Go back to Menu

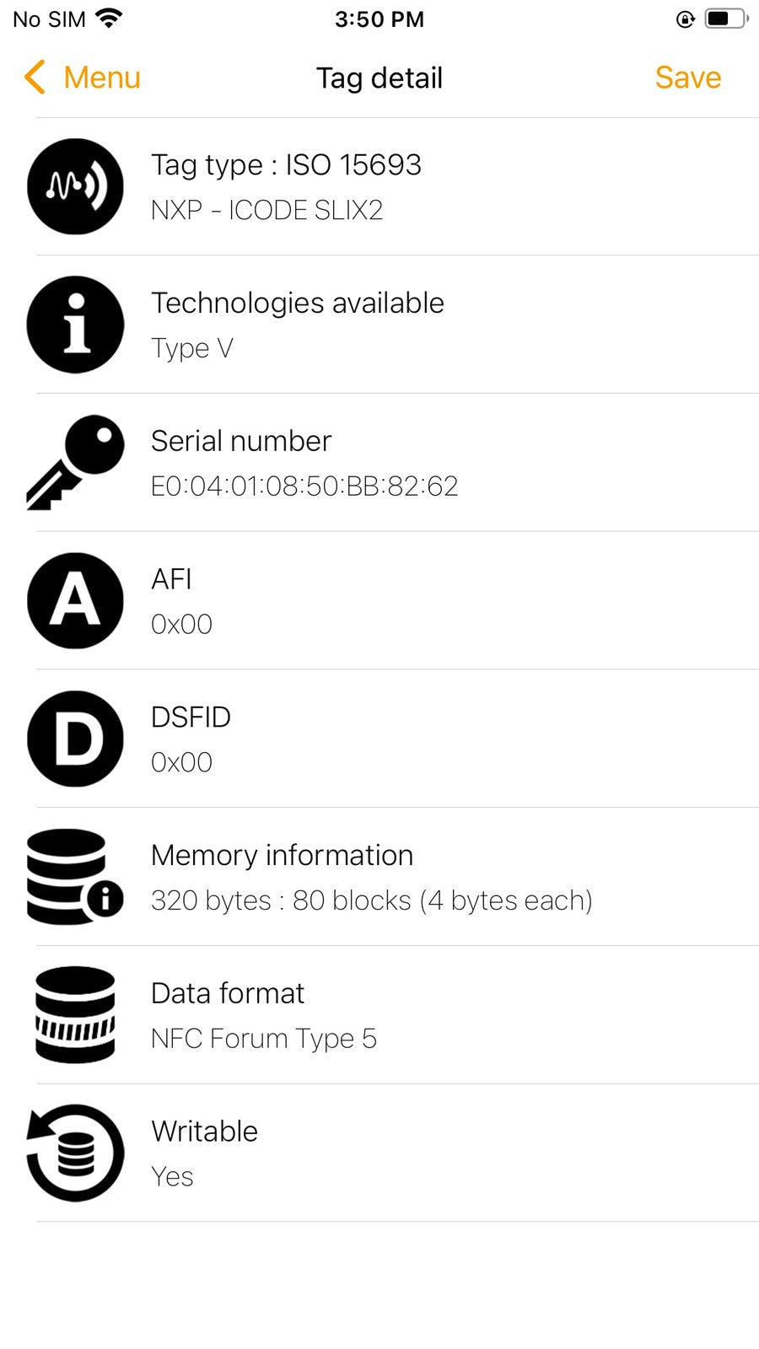101,78
